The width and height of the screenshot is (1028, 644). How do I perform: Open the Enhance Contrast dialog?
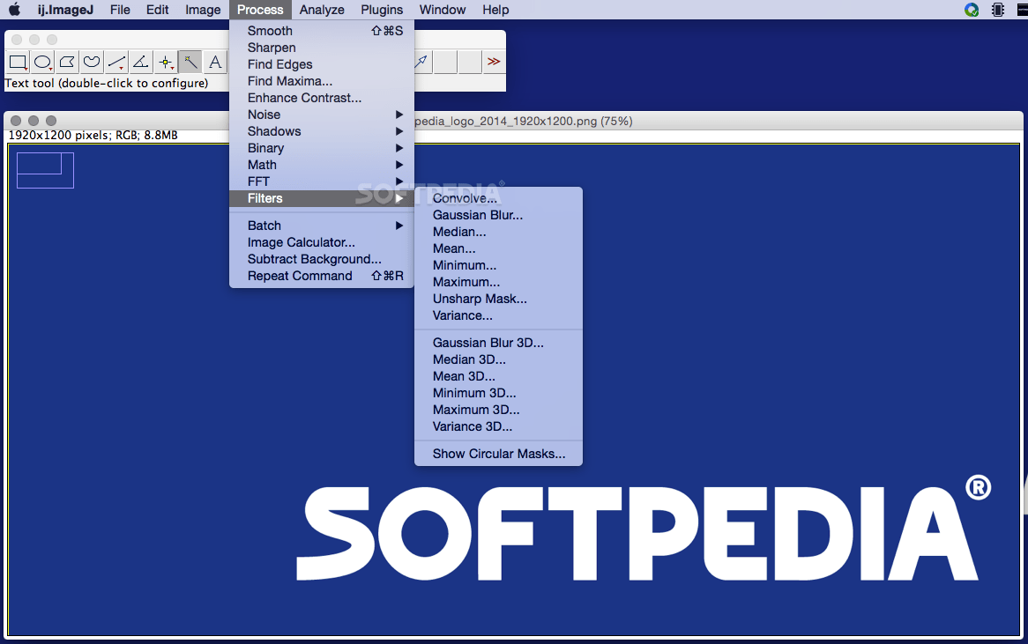click(322, 98)
